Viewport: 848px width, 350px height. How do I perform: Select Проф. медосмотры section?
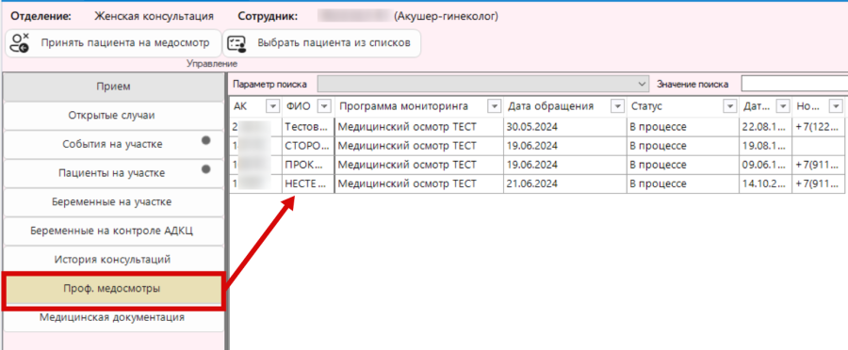click(114, 289)
